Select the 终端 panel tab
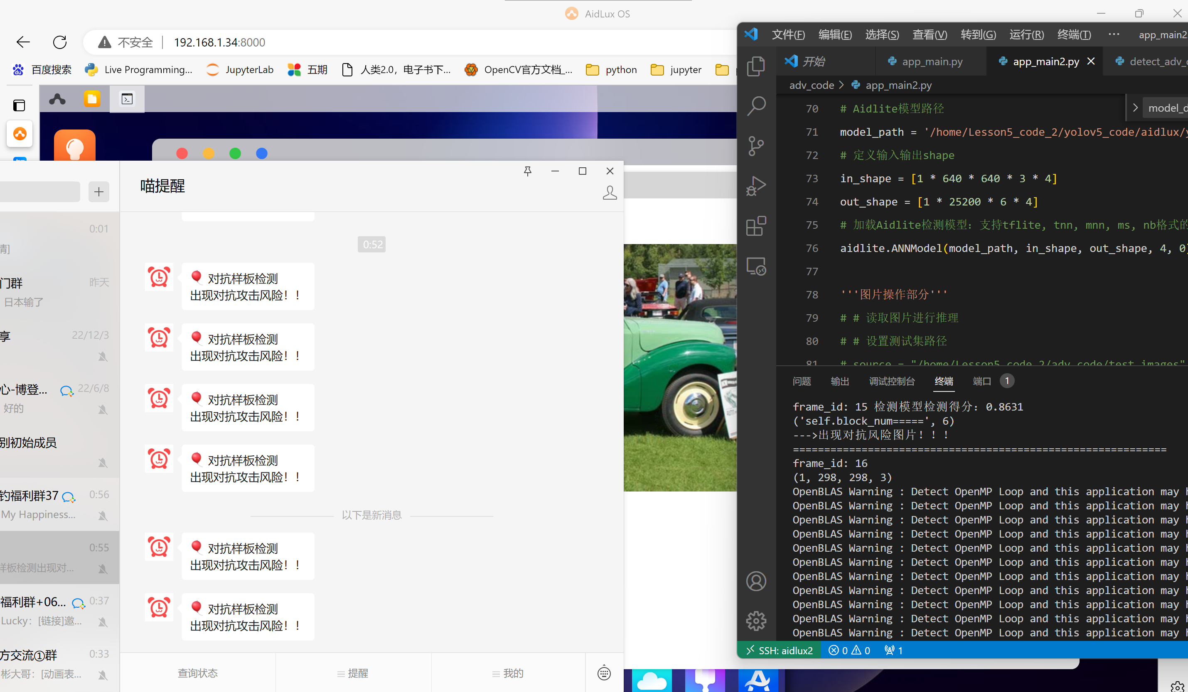 pyautogui.click(x=944, y=381)
